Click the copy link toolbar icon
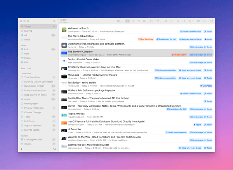This screenshot has width=233, height=170. (151, 21)
